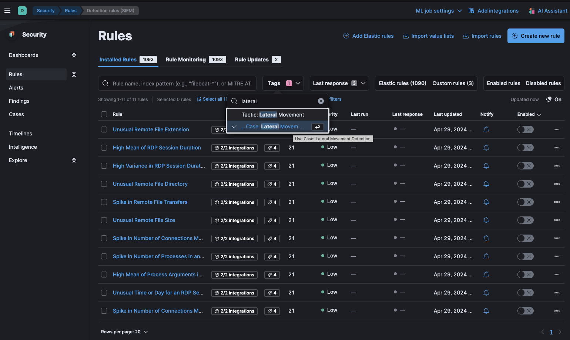Open the Rows per page selector

click(x=124, y=331)
